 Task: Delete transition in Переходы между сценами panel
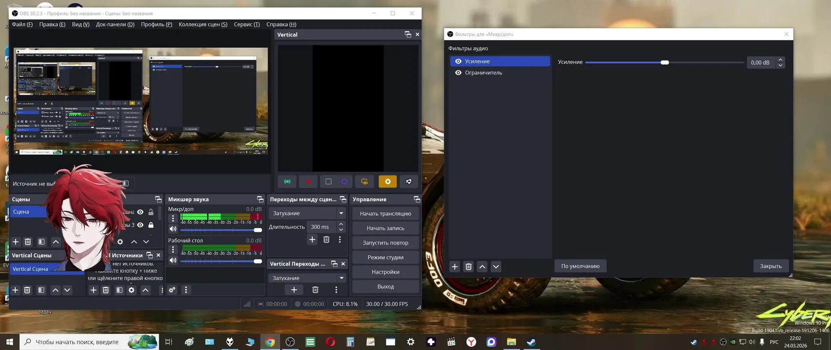(x=326, y=239)
